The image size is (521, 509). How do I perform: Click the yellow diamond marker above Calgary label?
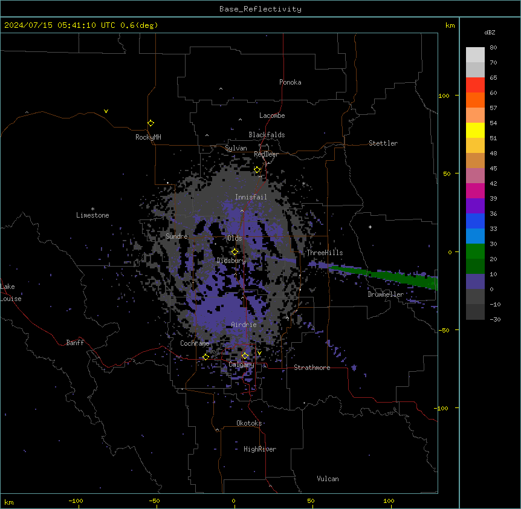pos(245,356)
